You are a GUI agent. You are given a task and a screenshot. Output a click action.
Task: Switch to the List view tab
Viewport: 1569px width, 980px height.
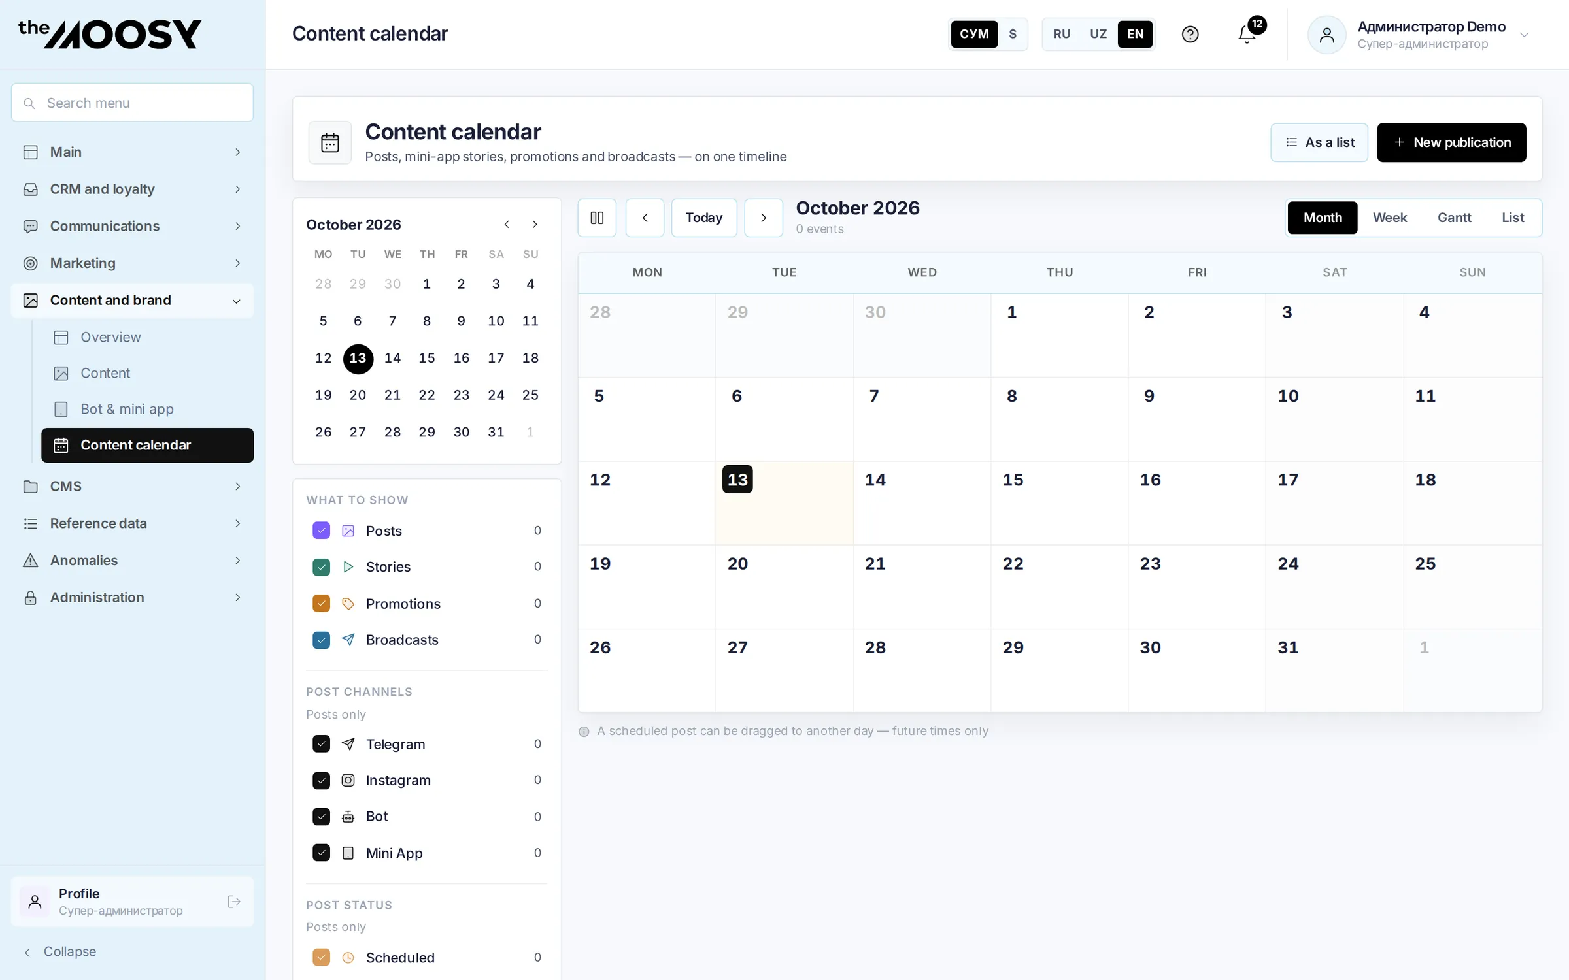coord(1513,218)
